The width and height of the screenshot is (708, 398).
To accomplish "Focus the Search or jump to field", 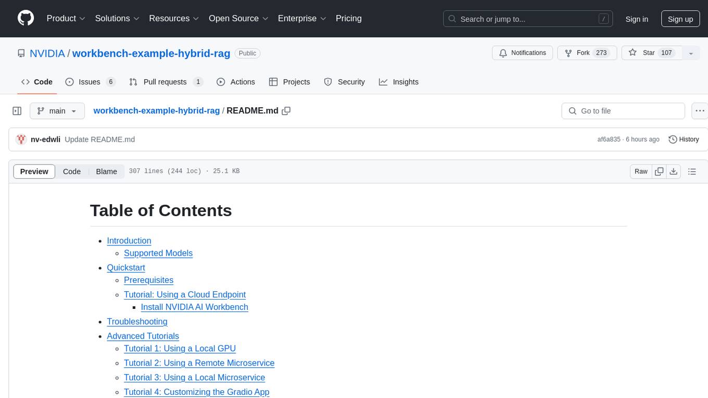I will tap(529, 19).
